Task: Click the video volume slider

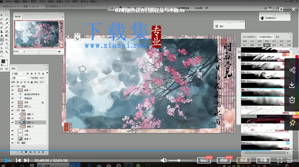Action: click(x=181, y=160)
